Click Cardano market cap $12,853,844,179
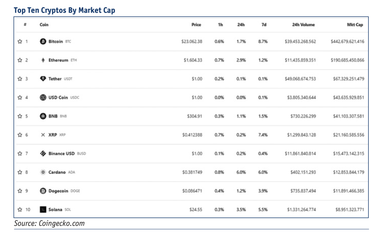The height and width of the screenshot is (234, 381). click(x=349, y=172)
